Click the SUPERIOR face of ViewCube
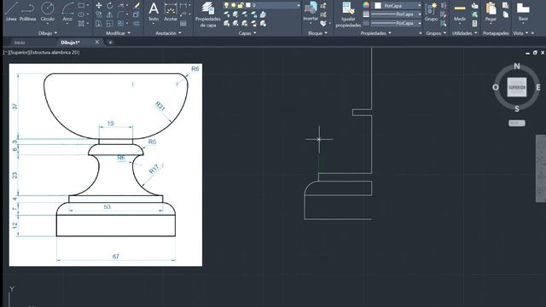546x307 pixels. point(517,87)
